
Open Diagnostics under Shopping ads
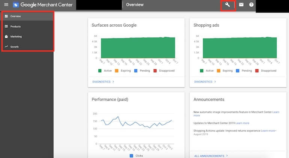205,81
